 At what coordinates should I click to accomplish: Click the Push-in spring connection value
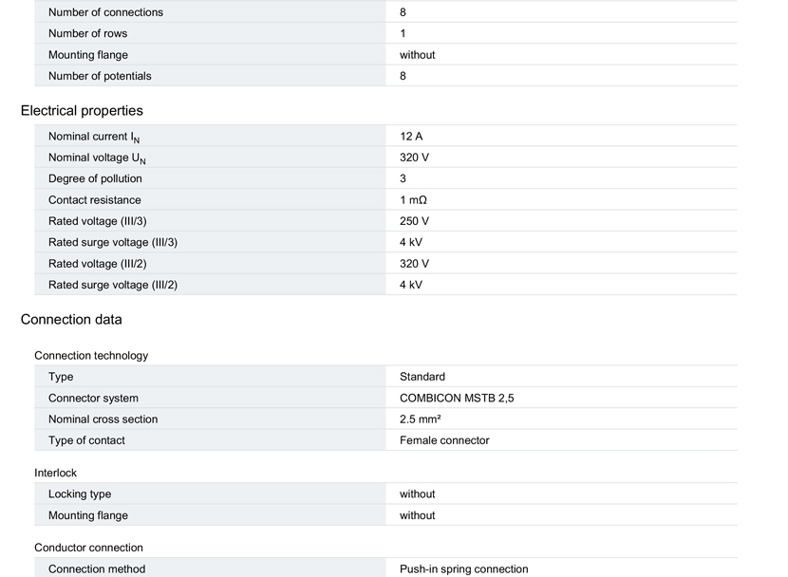pyautogui.click(x=464, y=569)
